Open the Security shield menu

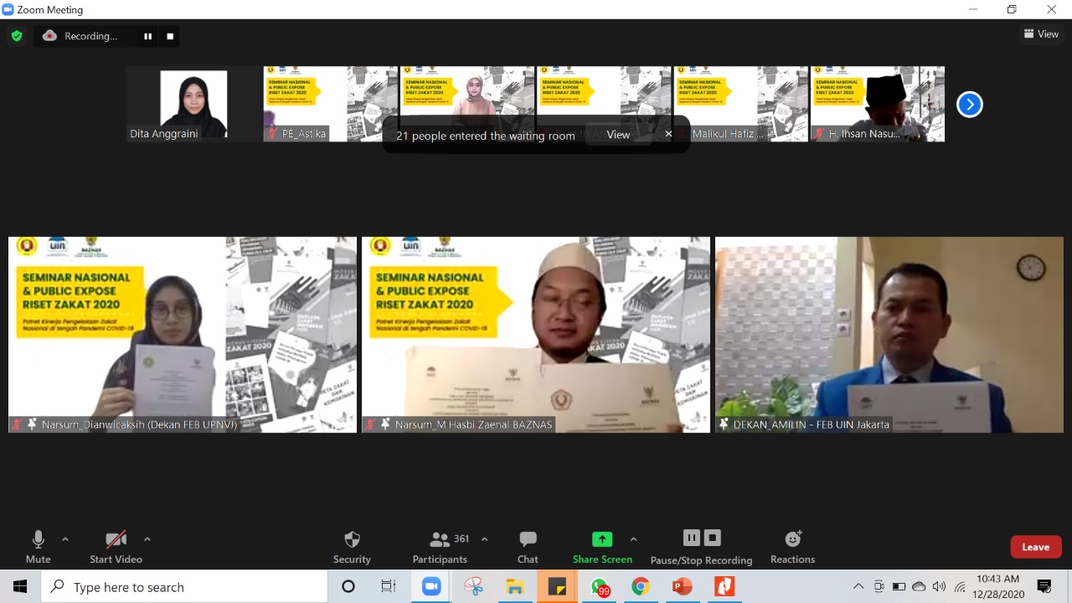[x=352, y=546]
